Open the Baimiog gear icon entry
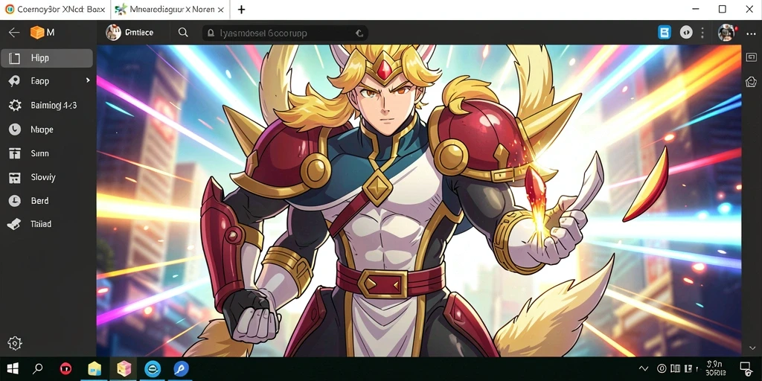The image size is (762, 381). 15,106
